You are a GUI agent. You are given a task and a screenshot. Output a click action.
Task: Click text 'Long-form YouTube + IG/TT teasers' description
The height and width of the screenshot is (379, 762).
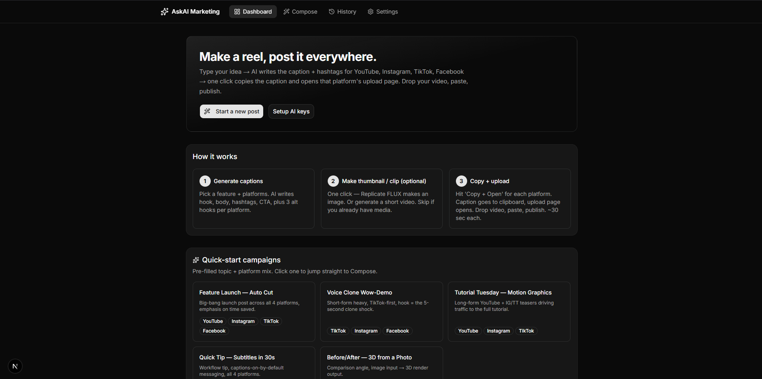coord(504,306)
